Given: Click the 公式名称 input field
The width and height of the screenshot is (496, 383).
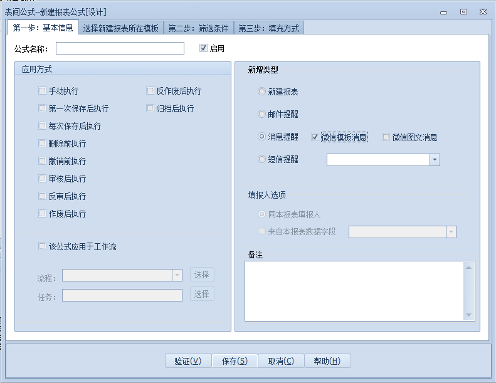Looking at the screenshot, I should [120, 48].
